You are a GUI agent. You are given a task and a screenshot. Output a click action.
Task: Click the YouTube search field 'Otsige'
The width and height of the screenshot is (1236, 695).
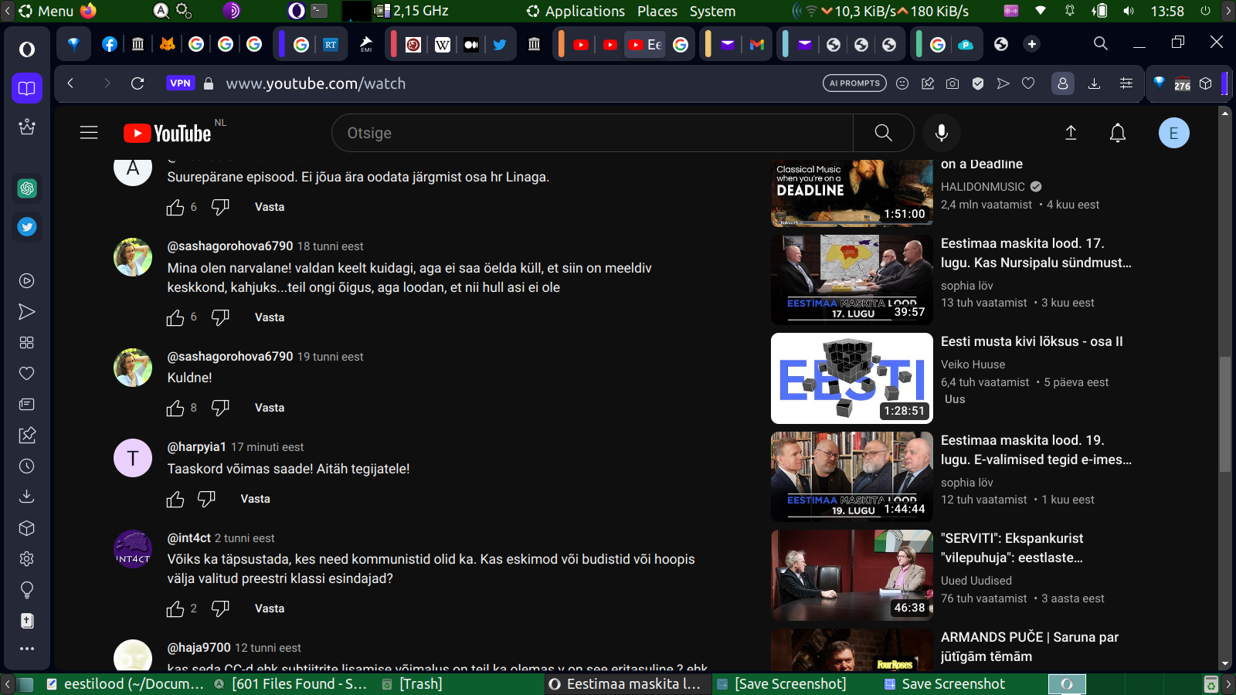coord(593,133)
